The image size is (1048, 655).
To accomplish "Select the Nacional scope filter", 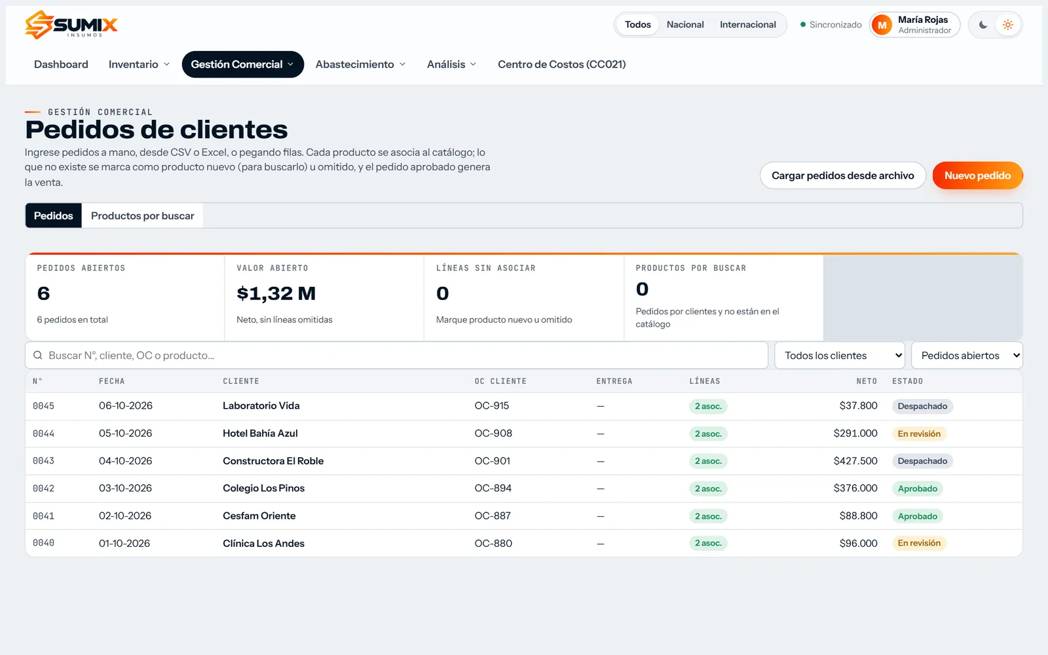I will coord(685,25).
